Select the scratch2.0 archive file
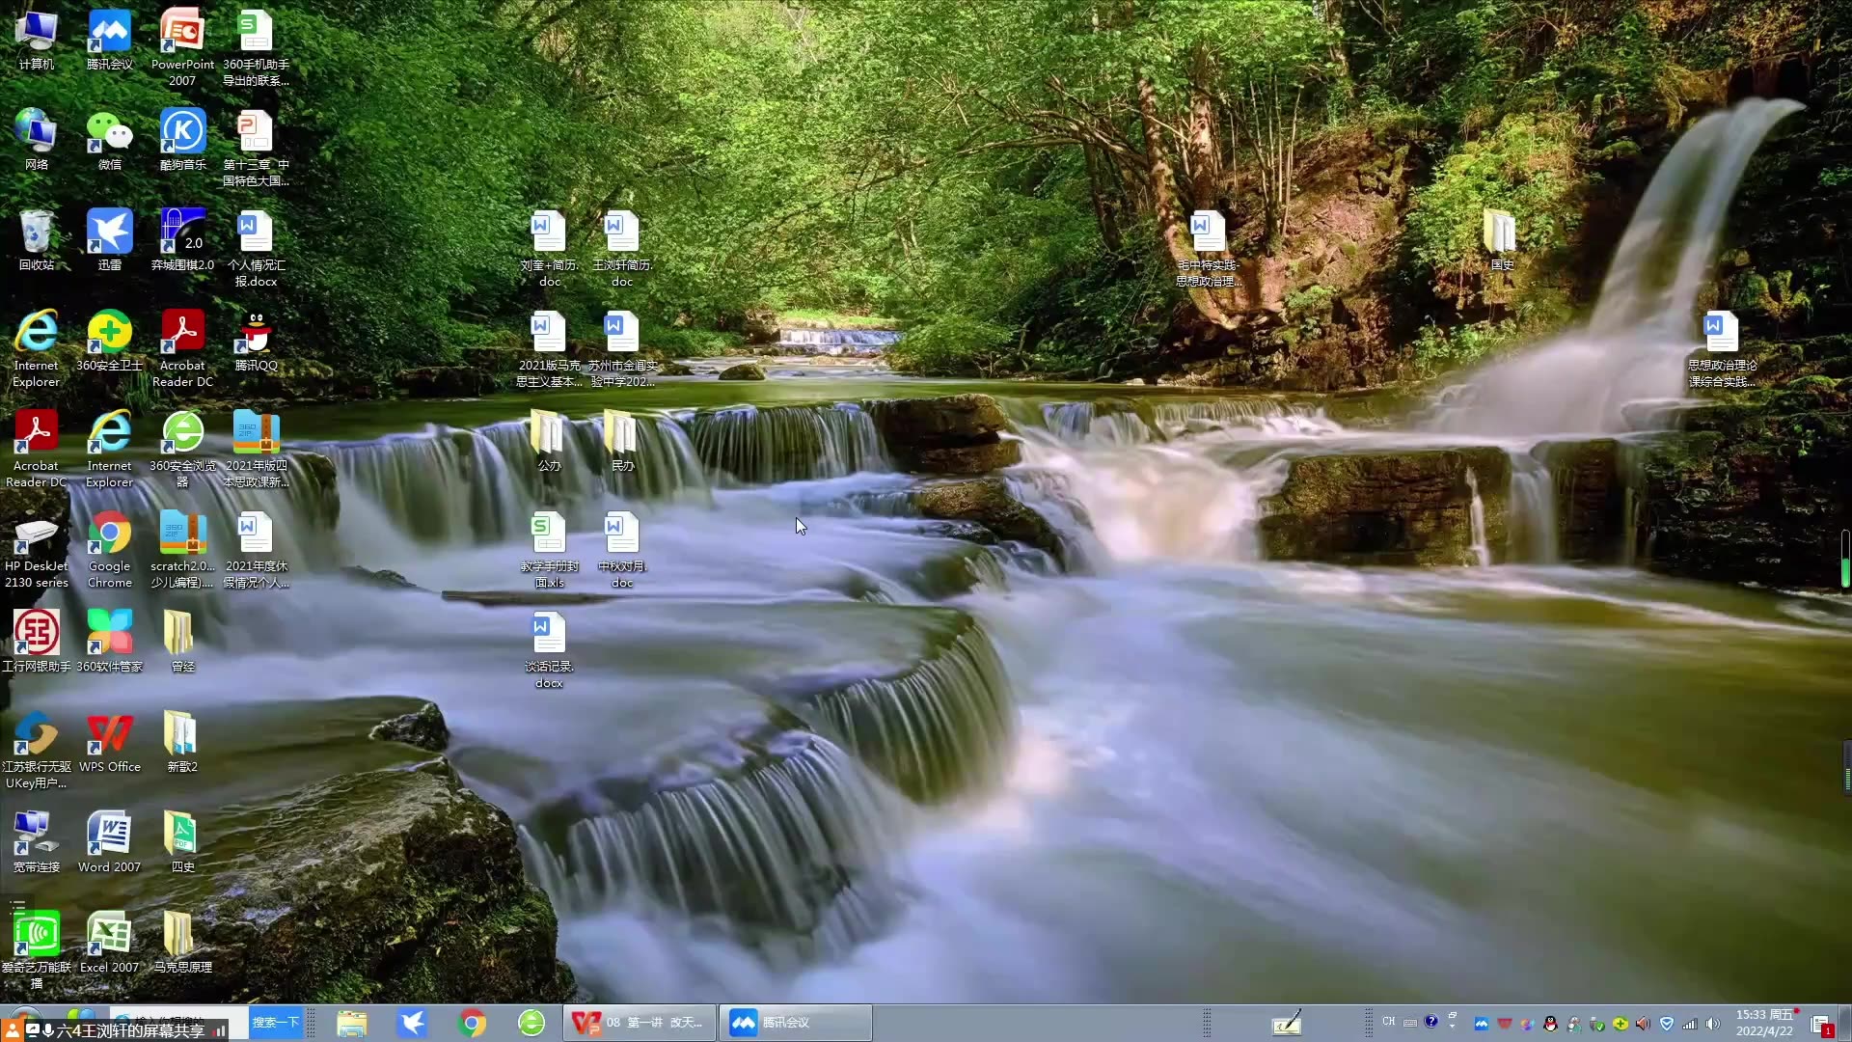The height and width of the screenshot is (1042, 1852). (182, 550)
